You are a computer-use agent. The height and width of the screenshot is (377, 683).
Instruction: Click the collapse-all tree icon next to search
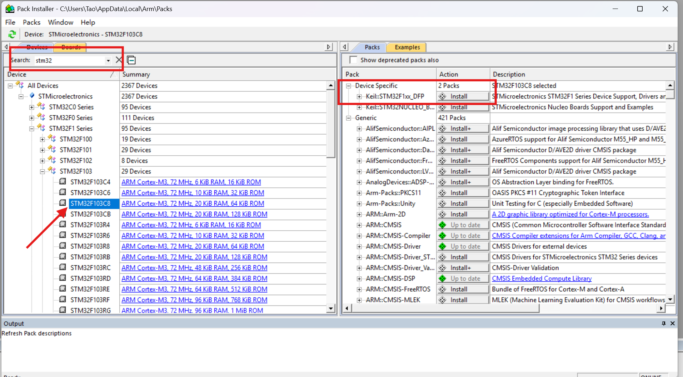(x=131, y=60)
